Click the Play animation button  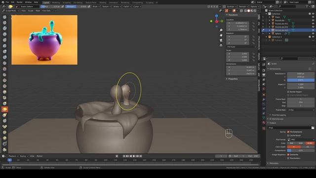click(x=134, y=156)
